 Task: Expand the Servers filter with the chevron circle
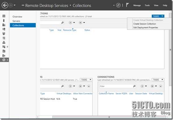click(x=89, y=86)
